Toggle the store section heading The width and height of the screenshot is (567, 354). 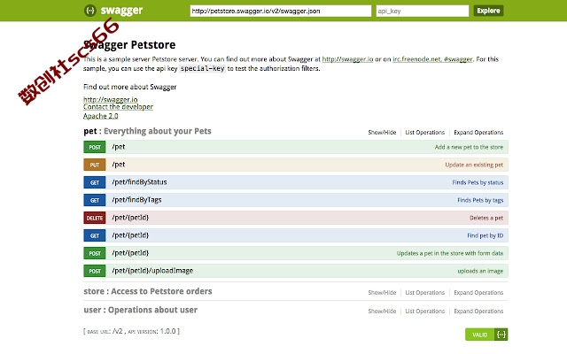(148, 291)
